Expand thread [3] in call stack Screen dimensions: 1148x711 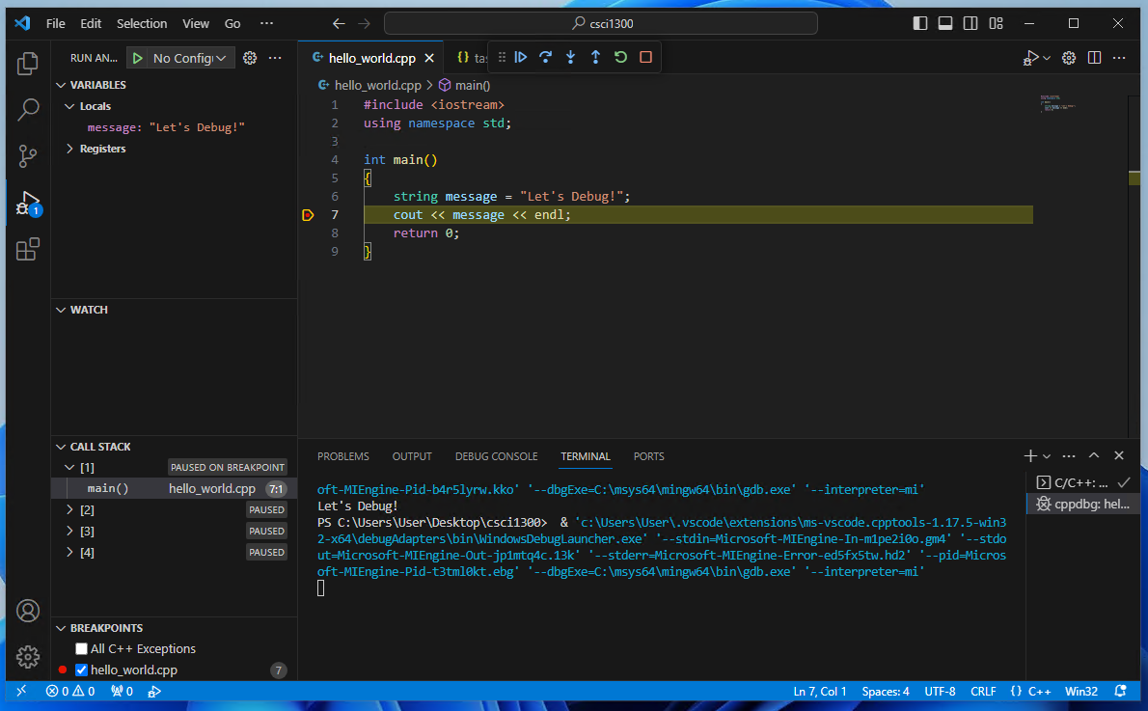click(69, 531)
